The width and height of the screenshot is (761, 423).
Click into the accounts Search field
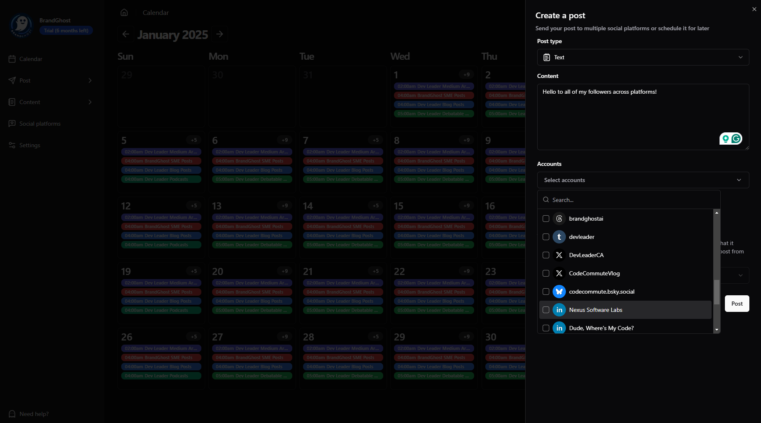[x=629, y=200]
